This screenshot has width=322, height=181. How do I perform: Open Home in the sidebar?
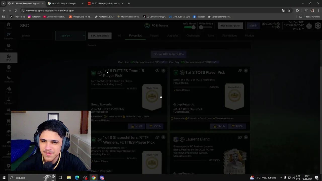click(x=9, y=26)
